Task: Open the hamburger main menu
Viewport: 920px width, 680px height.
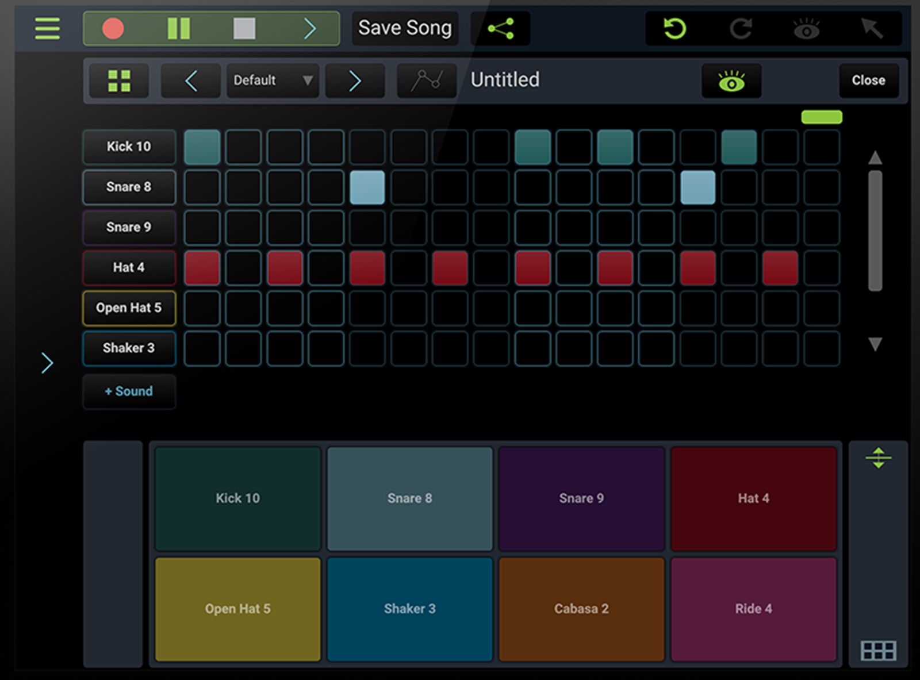Action: 47,28
